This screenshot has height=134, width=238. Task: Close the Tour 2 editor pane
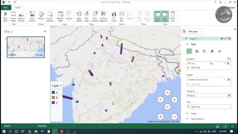point(45,31)
